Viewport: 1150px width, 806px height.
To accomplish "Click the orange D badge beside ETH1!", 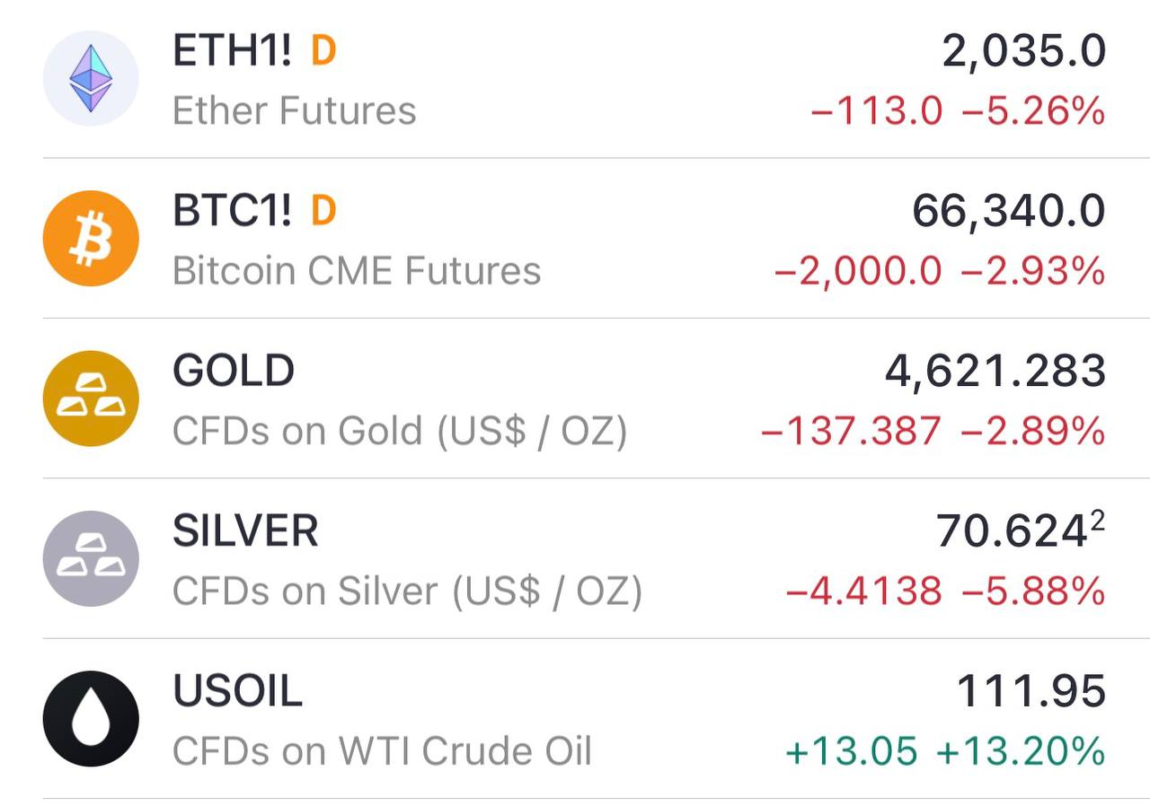I will coord(323,51).
